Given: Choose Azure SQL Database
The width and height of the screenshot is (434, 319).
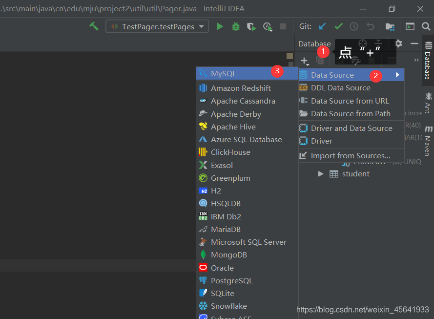Looking at the screenshot, I should 247,139.
